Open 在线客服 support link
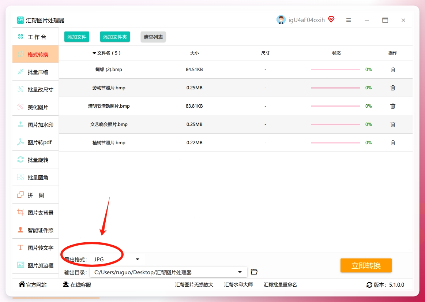The width and height of the screenshot is (425, 302). [77, 285]
